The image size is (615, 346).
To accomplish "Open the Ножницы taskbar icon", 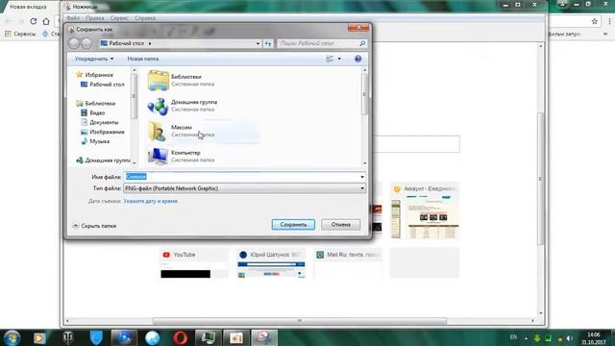I will (264, 337).
